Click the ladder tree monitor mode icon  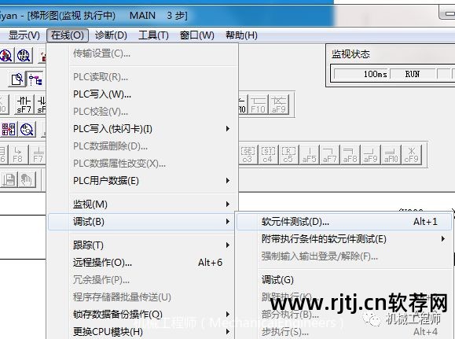(x=35, y=79)
